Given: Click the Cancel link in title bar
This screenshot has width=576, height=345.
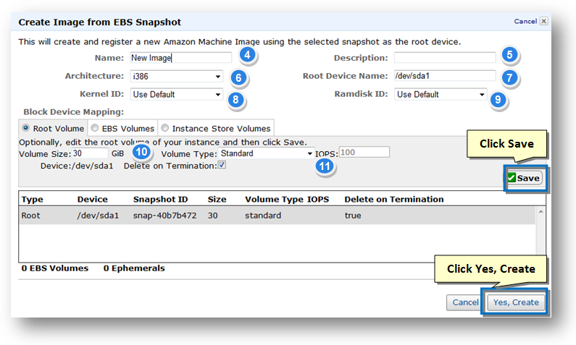Looking at the screenshot, I should coord(525,21).
